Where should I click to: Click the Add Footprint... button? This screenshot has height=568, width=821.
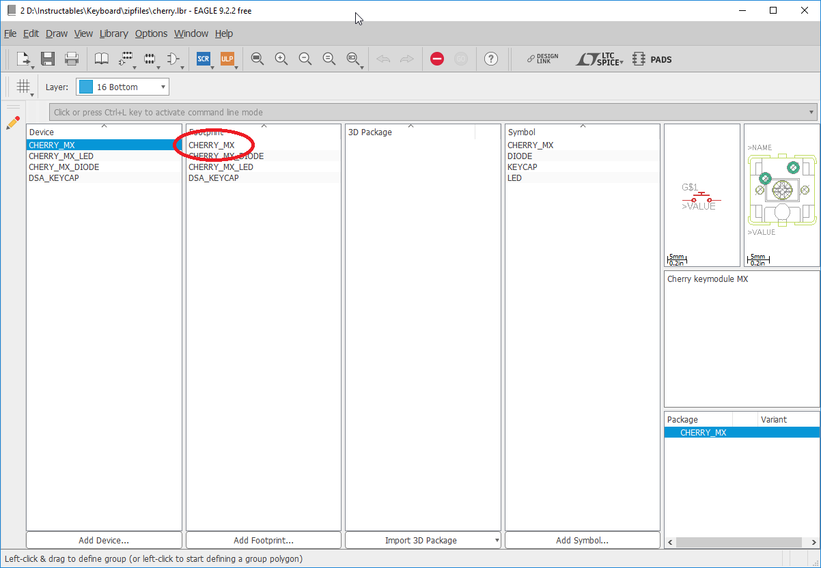(264, 541)
